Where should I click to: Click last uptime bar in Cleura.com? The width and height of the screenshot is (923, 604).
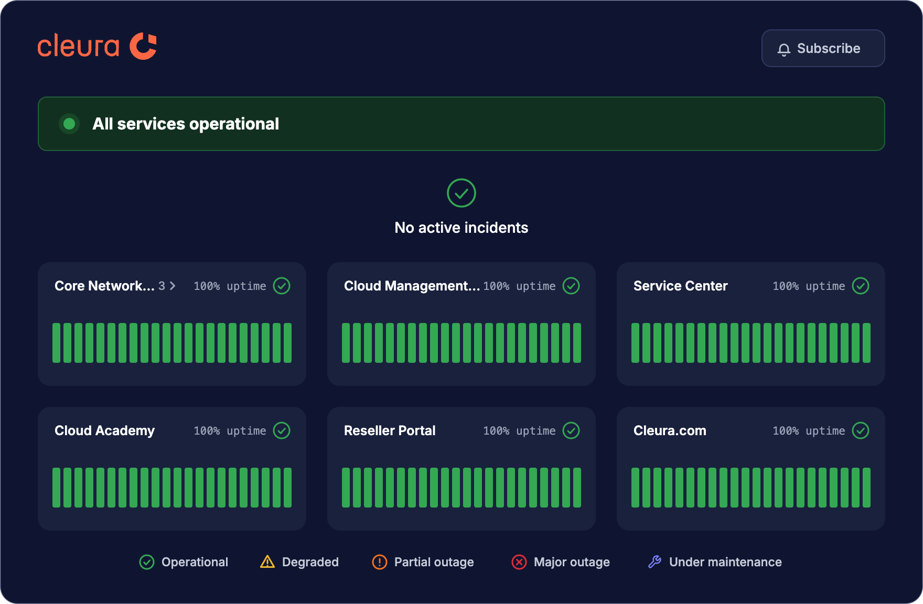click(x=866, y=488)
